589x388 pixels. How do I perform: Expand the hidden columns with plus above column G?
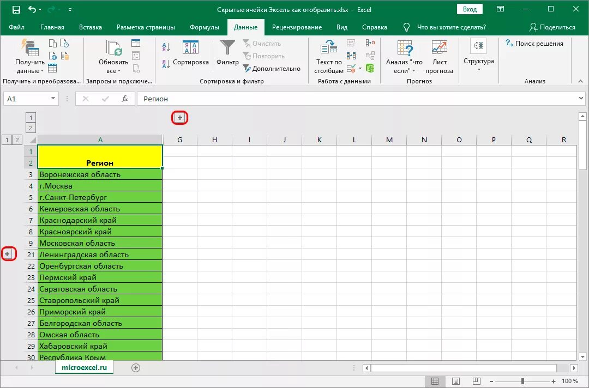click(180, 118)
